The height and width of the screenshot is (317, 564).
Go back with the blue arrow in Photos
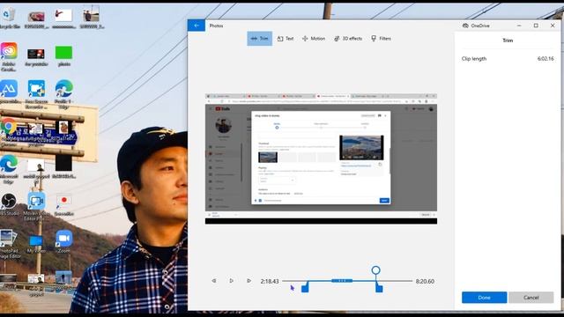pos(197,26)
